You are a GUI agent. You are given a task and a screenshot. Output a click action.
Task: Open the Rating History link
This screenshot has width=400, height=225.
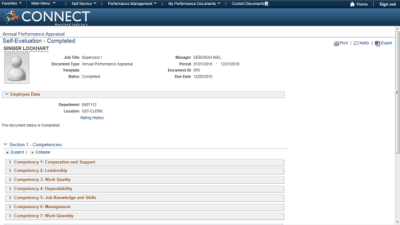(92, 118)
